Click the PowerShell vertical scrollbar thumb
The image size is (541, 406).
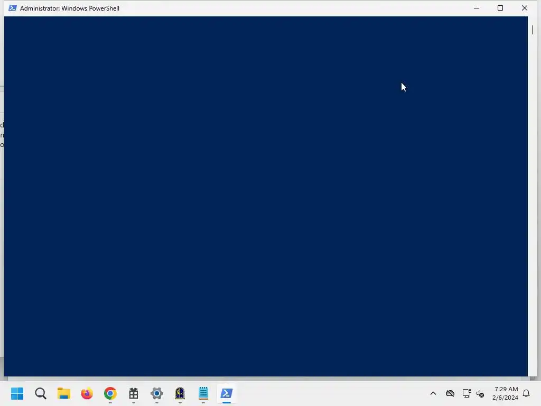click(533, 30)
